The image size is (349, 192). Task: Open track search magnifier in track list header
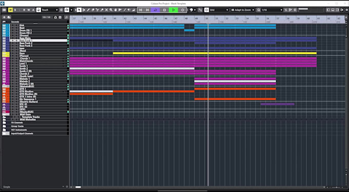(66, 17)
